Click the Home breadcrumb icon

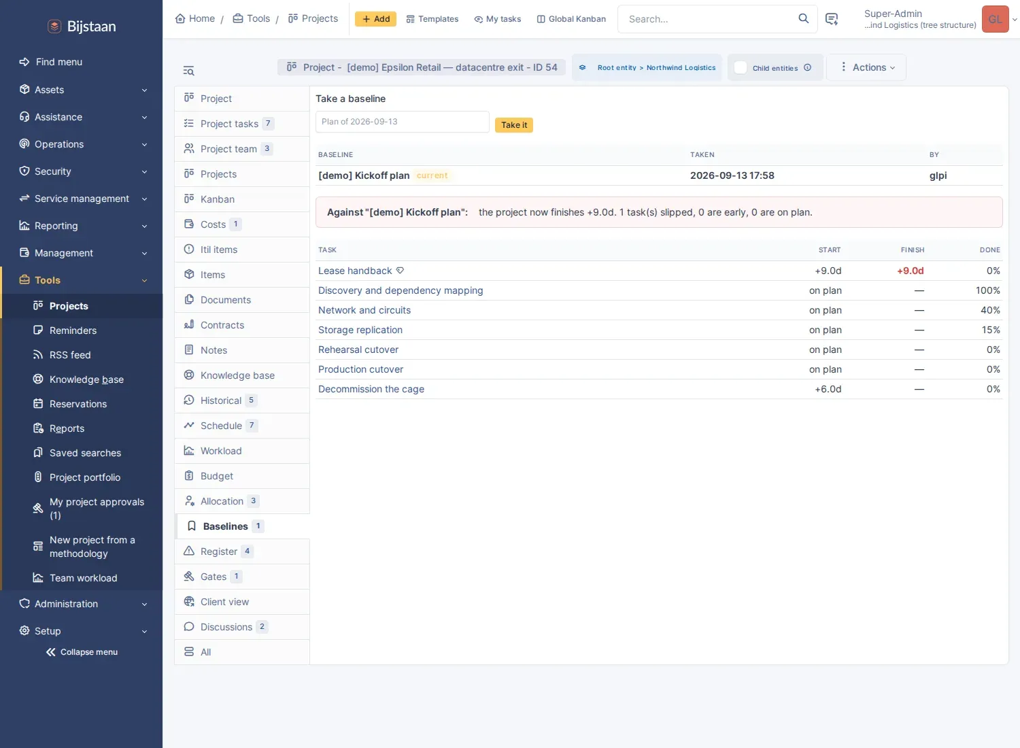(180, 18)
